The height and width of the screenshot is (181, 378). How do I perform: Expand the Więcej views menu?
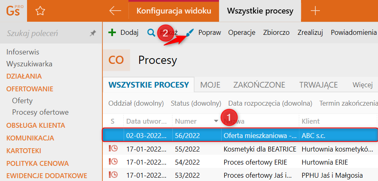click(x=362, y=85)
